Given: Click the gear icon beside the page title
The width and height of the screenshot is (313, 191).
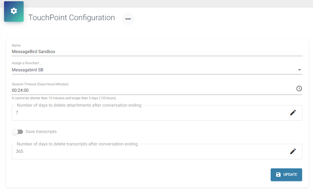Looking at the screenshot, I should [14, 11].
